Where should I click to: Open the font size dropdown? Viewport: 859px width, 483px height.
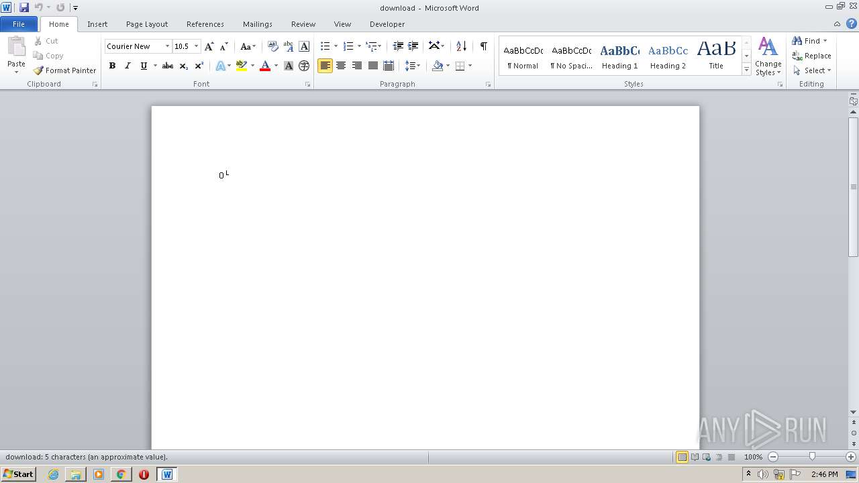(x=196, y=46)
